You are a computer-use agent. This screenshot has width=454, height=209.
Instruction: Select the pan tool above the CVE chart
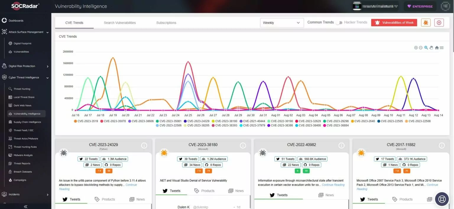pos(431,48)
